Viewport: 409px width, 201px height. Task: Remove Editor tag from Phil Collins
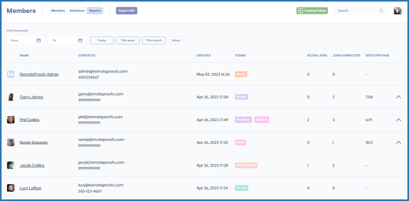[x=266, y=120]
